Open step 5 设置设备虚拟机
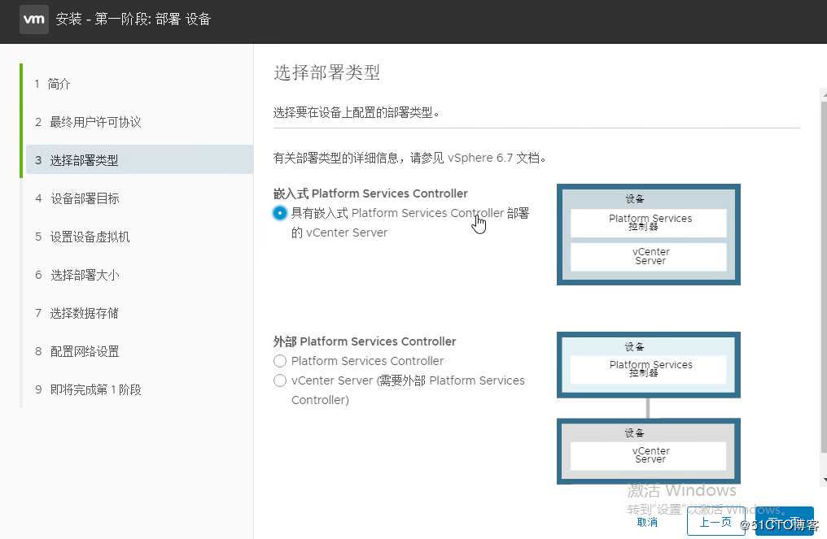Viewport: 827px width, 539px height. pyautogui.click(x=82, y=237)
